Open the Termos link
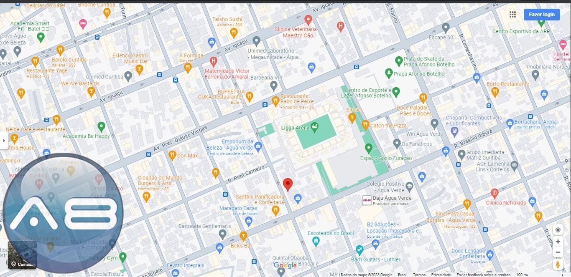The width and height of the screenshot is (571, 277). pos(419,274)
